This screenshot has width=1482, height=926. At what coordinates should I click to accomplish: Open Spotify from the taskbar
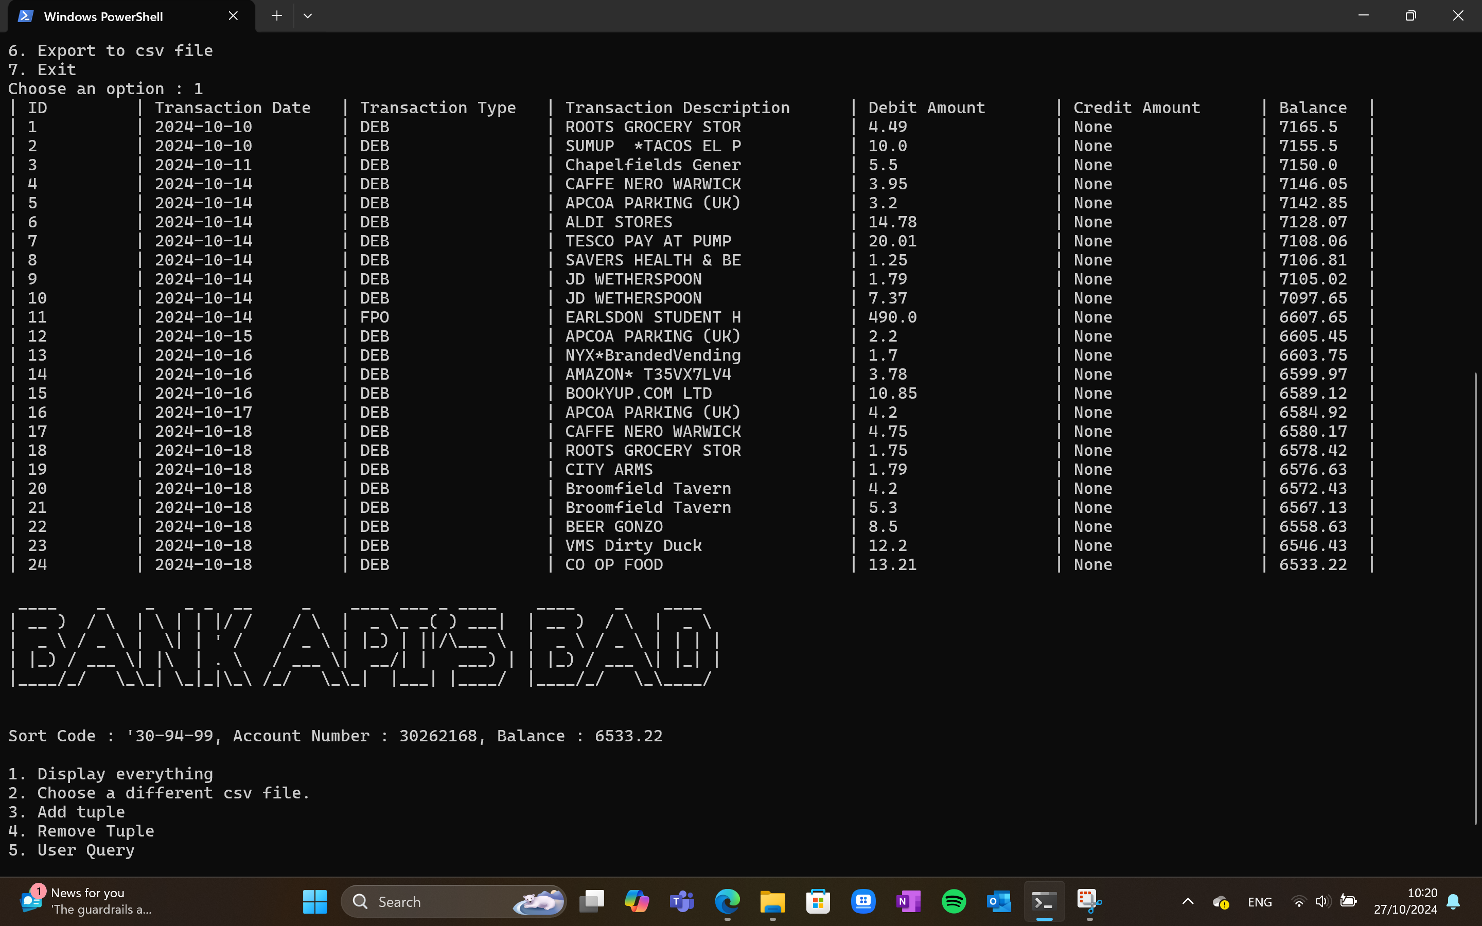954,901
